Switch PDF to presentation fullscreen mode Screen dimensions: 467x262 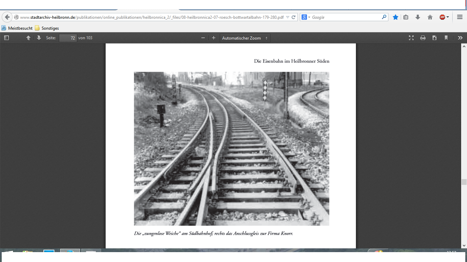(x=411, y=38)
